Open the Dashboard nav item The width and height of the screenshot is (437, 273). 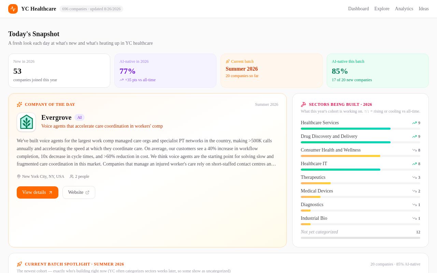coord(358,9)
